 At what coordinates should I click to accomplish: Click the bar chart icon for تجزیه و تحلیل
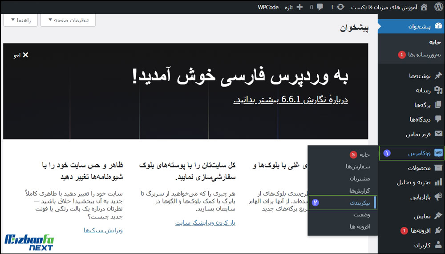tap(438, 182)
